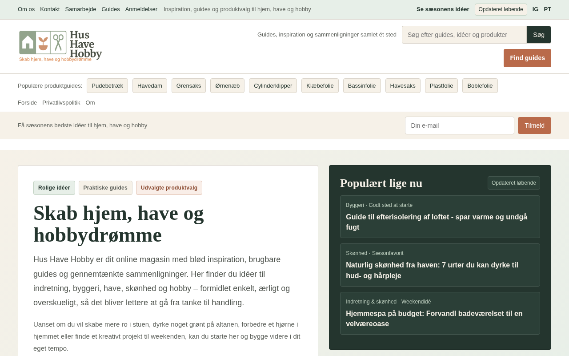Select the Boblefolie guide chip

tap(480, 85)
